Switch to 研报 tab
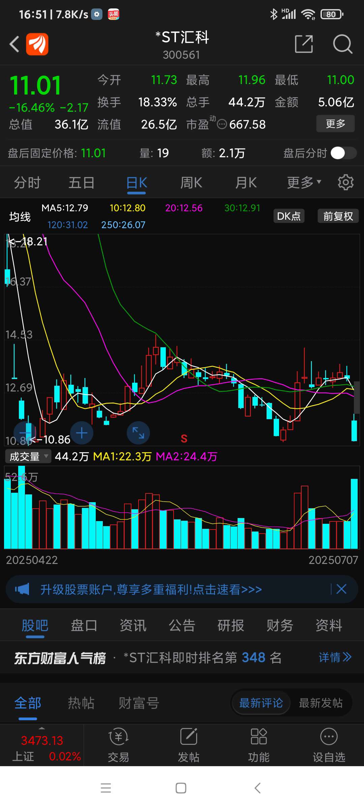The width and height of the screenshot is (364, 810). point(231,625)
